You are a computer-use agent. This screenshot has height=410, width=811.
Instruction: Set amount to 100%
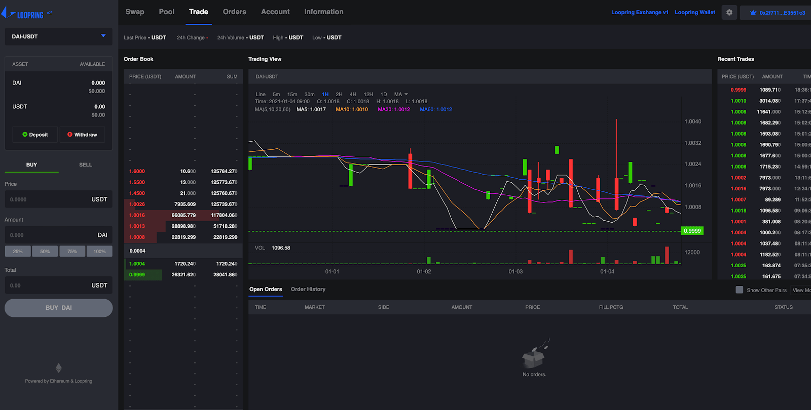pos(99,252)
